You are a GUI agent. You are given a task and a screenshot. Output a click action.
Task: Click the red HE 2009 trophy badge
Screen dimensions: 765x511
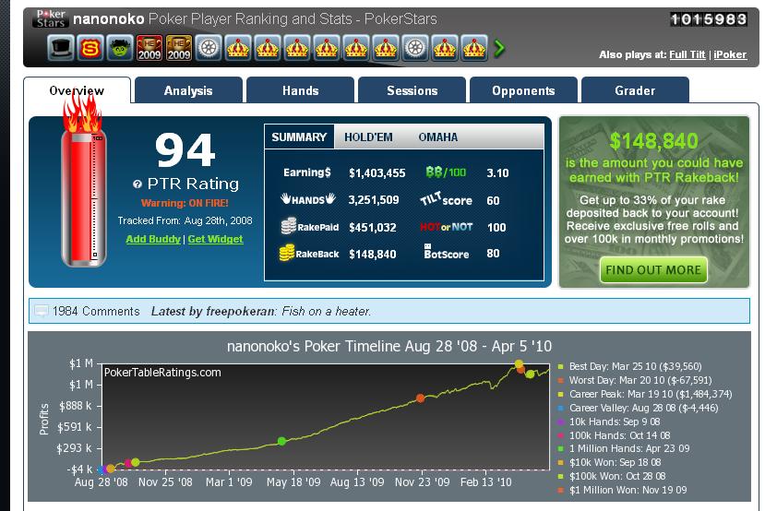pos(149,48)
